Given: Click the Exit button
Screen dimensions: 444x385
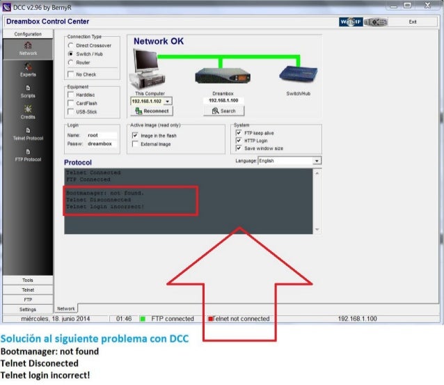Looking at the screenshot, I should pyautogui.click(x=413, y=22).
